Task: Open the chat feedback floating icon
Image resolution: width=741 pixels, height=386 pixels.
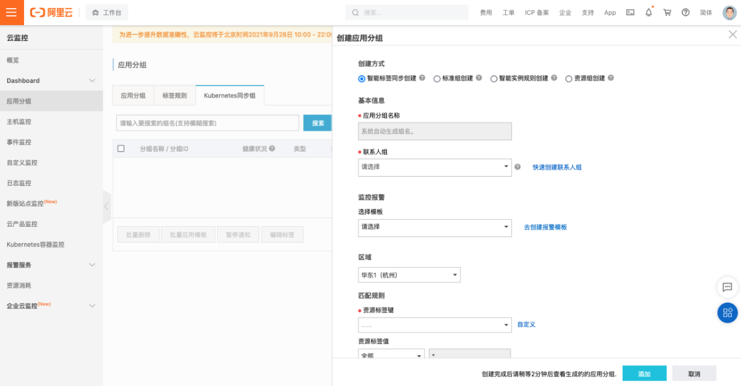Action: tap(727, 287)
